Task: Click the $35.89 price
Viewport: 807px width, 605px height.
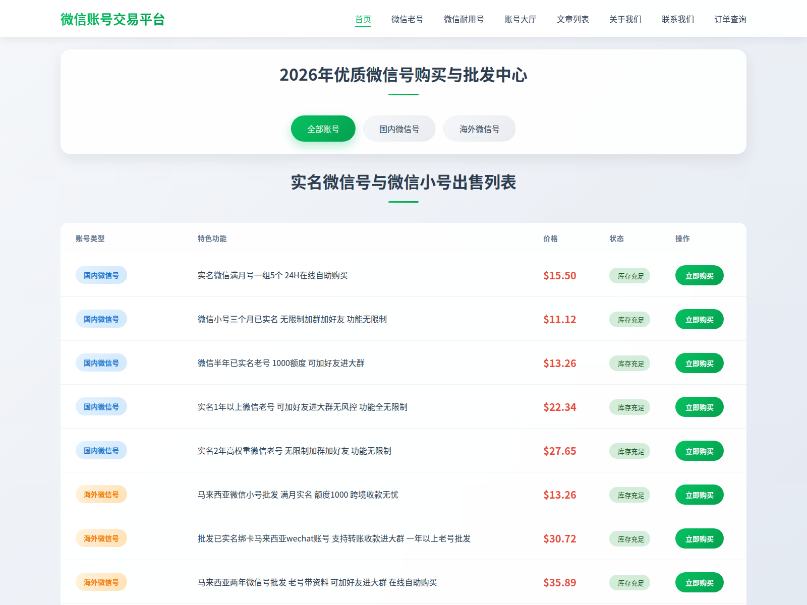Action: point(559,582)
